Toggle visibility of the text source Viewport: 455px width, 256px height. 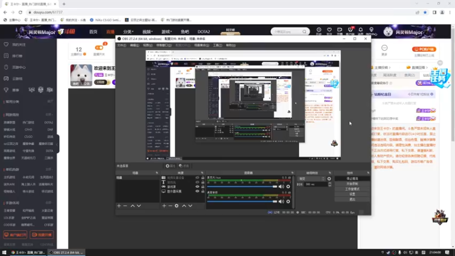coord(197,182)
